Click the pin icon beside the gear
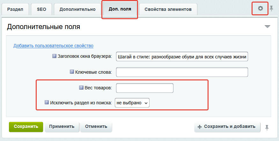Image resolution: width=279 pixels, height=141 pixels. (271, 8)
